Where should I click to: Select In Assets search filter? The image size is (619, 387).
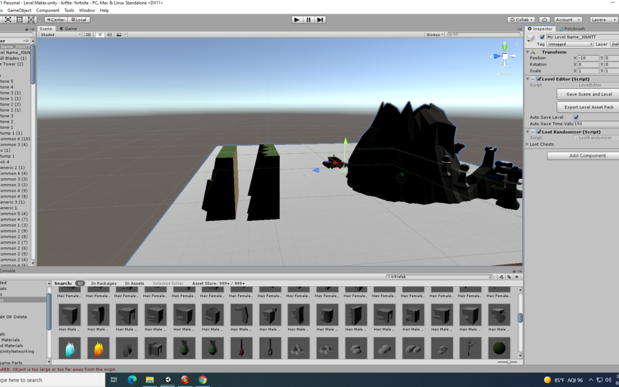135,284
